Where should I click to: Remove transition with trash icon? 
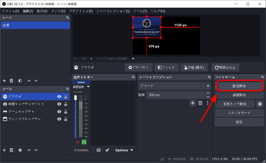pyautogui.click(x=200, y=103)
